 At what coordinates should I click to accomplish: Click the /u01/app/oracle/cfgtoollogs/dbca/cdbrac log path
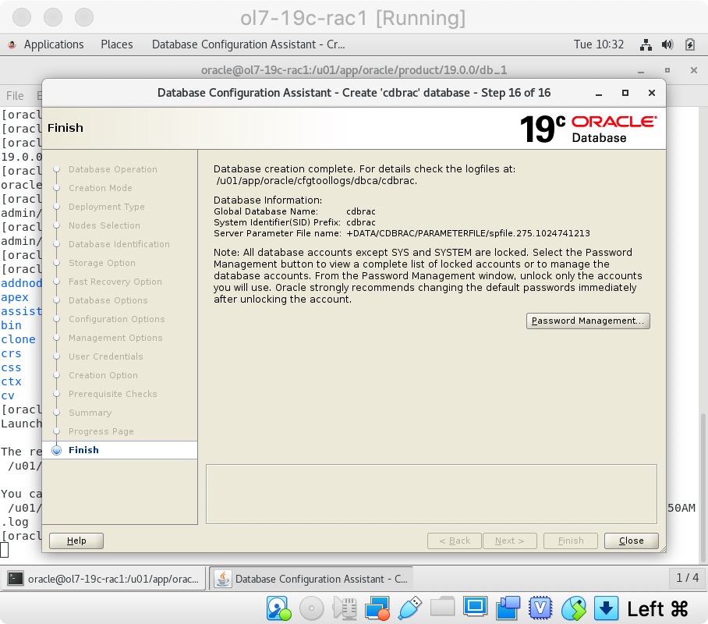[x=316, y=181]
